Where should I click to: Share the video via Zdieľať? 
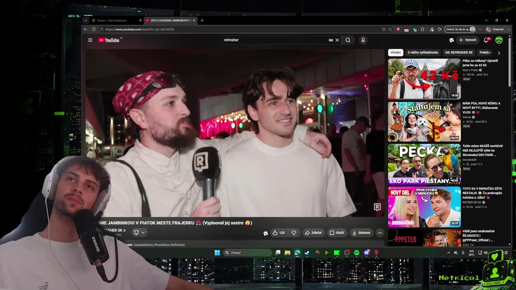[313, 233]
